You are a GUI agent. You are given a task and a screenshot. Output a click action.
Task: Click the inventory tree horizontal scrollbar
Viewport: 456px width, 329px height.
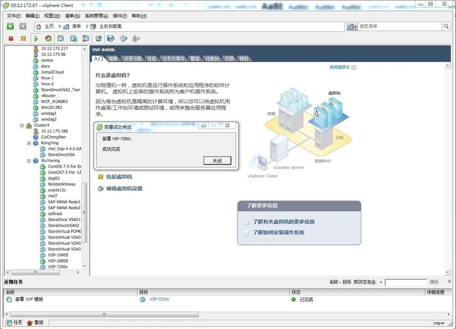tap(35, 272)
